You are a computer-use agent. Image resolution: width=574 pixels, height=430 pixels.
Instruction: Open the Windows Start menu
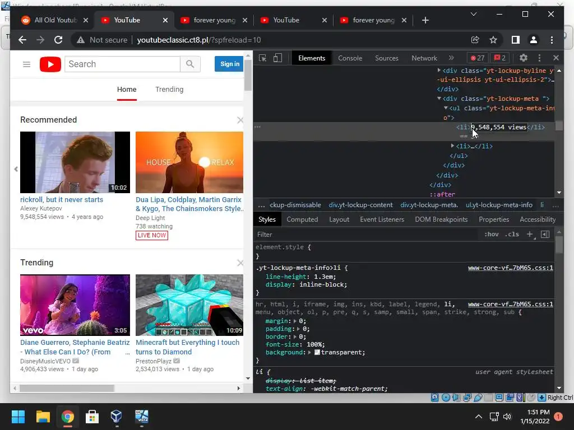tap(18, 417)
